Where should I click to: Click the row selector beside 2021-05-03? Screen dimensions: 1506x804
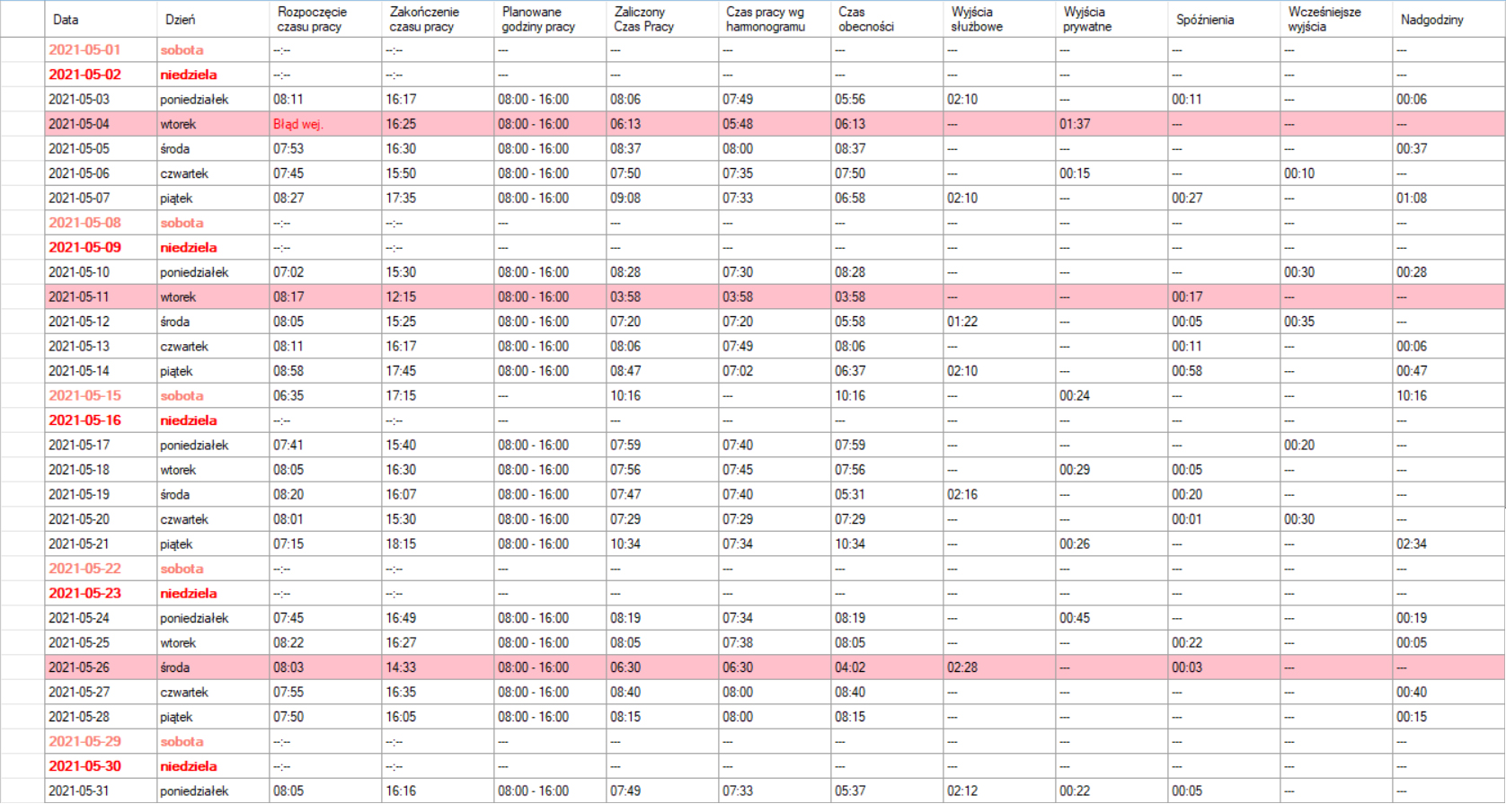22,99
